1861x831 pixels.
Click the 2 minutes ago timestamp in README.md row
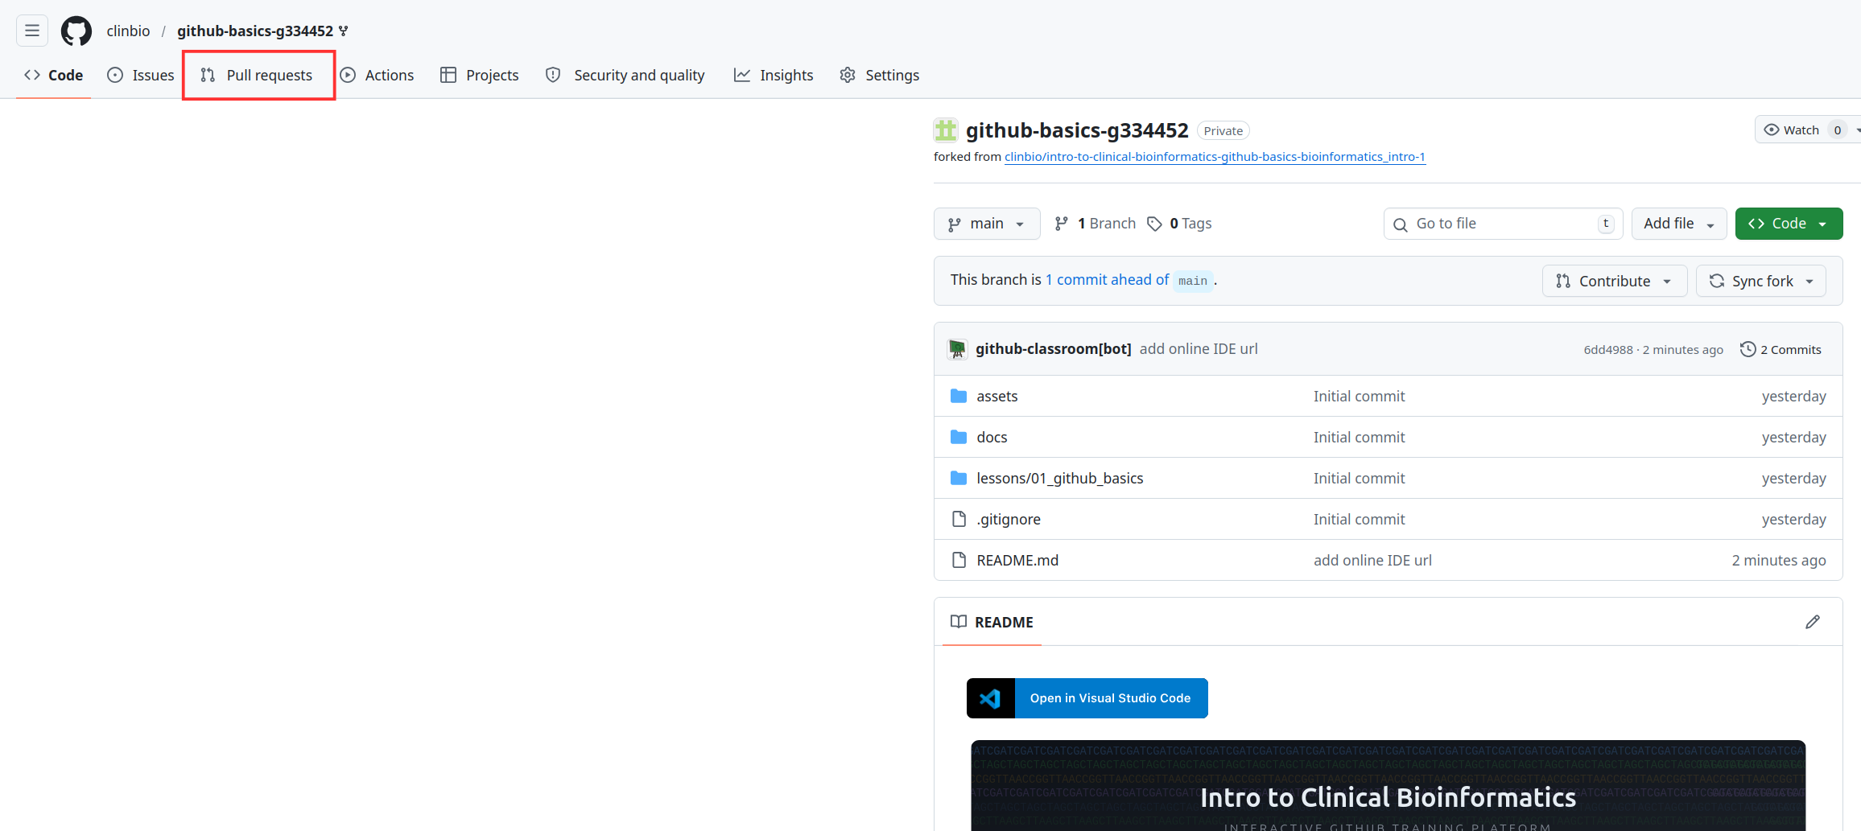click(1779, 560)
